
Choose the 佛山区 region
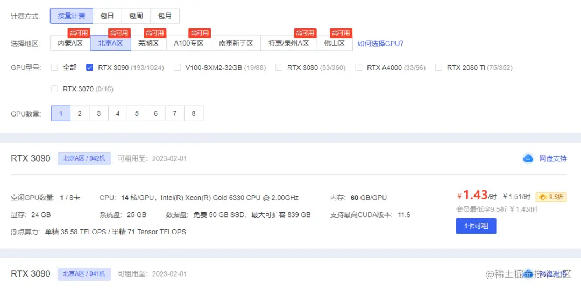click(335, 44)
